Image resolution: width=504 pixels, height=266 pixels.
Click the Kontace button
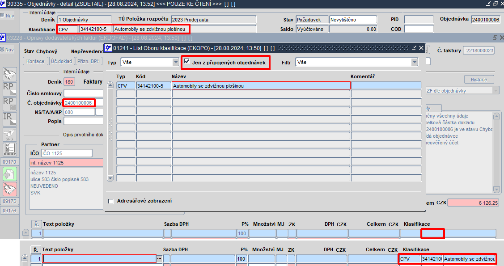[x=35, y=61]
